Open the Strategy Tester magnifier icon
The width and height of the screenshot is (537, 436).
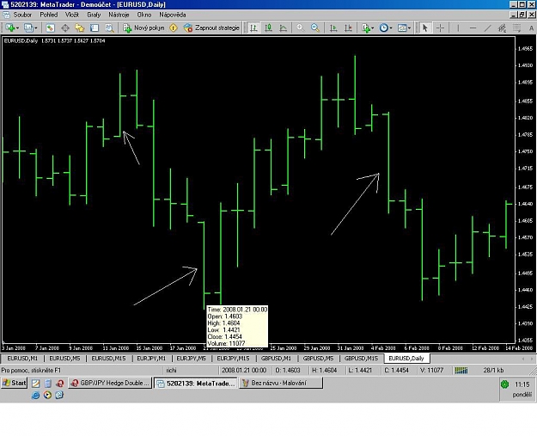(109, 28)
